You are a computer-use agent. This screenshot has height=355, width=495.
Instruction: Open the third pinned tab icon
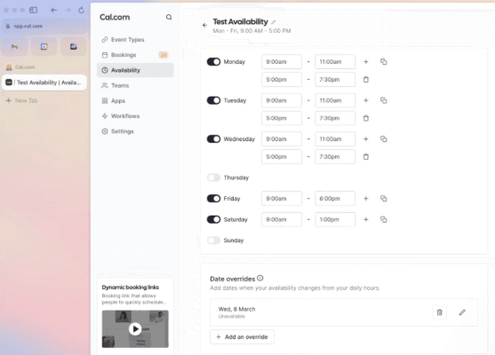point(73,47)
